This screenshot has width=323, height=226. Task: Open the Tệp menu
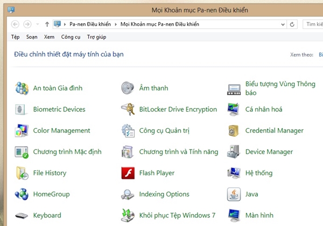(x=16, y=37)
